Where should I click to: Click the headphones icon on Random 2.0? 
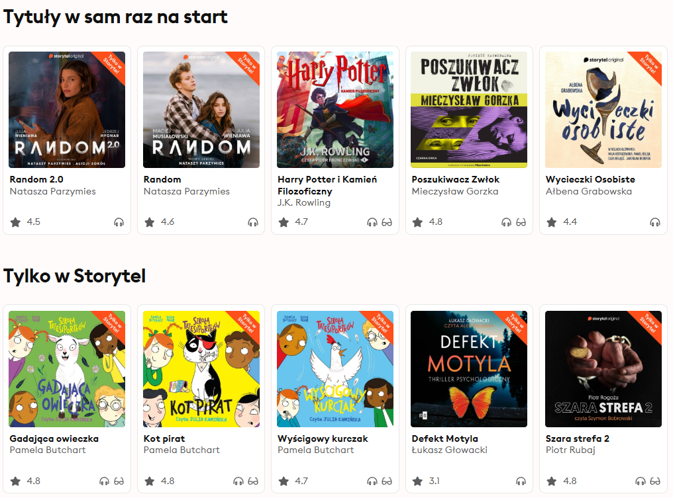pos(119,222)
